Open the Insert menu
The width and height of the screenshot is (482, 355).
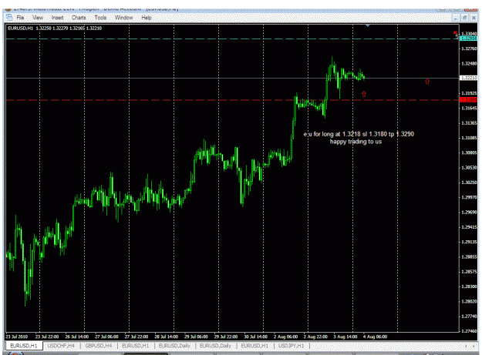[58, 18]
